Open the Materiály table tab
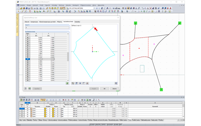201x126 pixels. (29, 120)
